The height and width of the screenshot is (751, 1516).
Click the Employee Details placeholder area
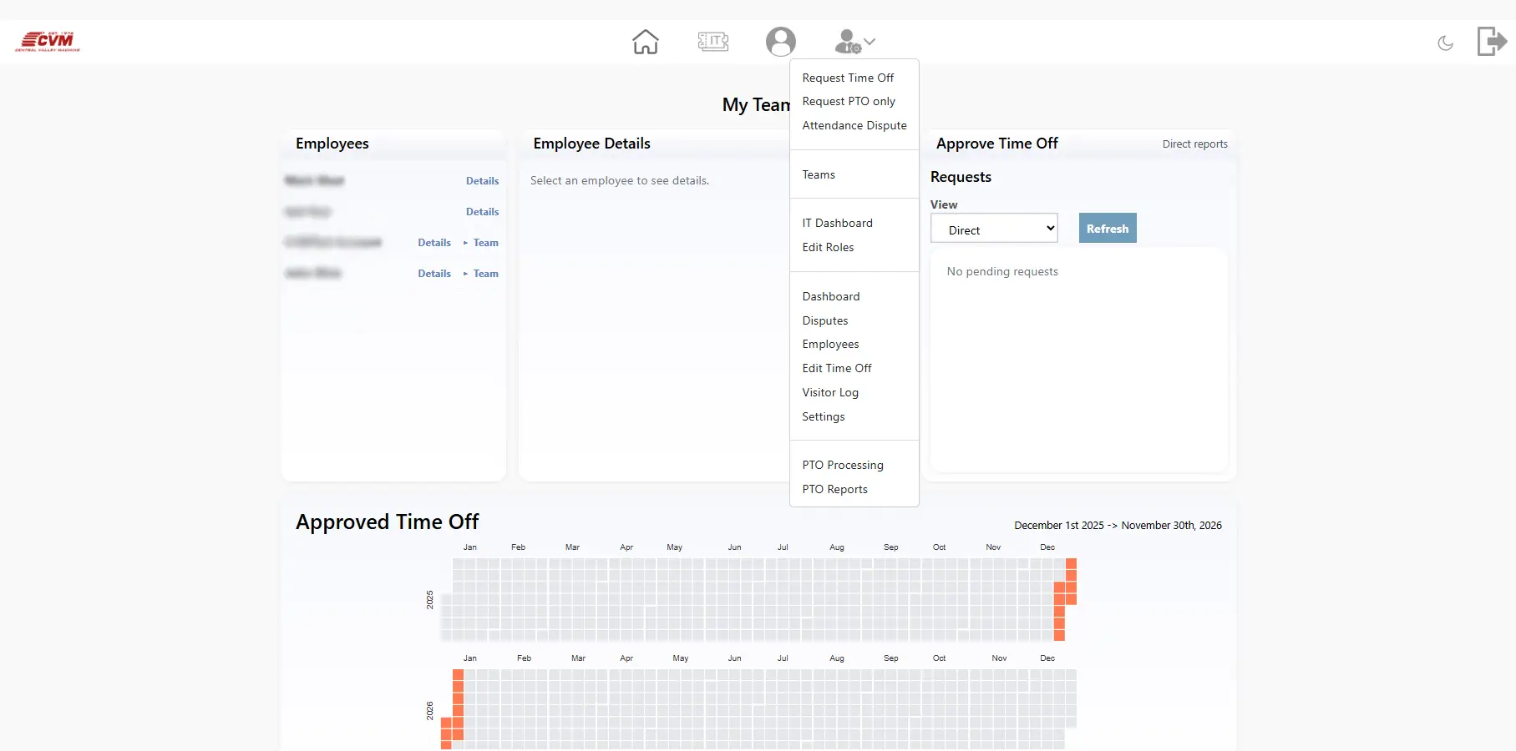[619, 180]
